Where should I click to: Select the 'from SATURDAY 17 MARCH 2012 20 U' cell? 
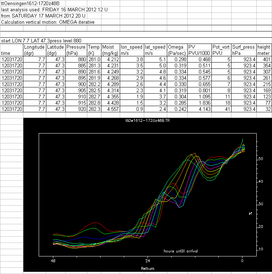coord(43,16)
